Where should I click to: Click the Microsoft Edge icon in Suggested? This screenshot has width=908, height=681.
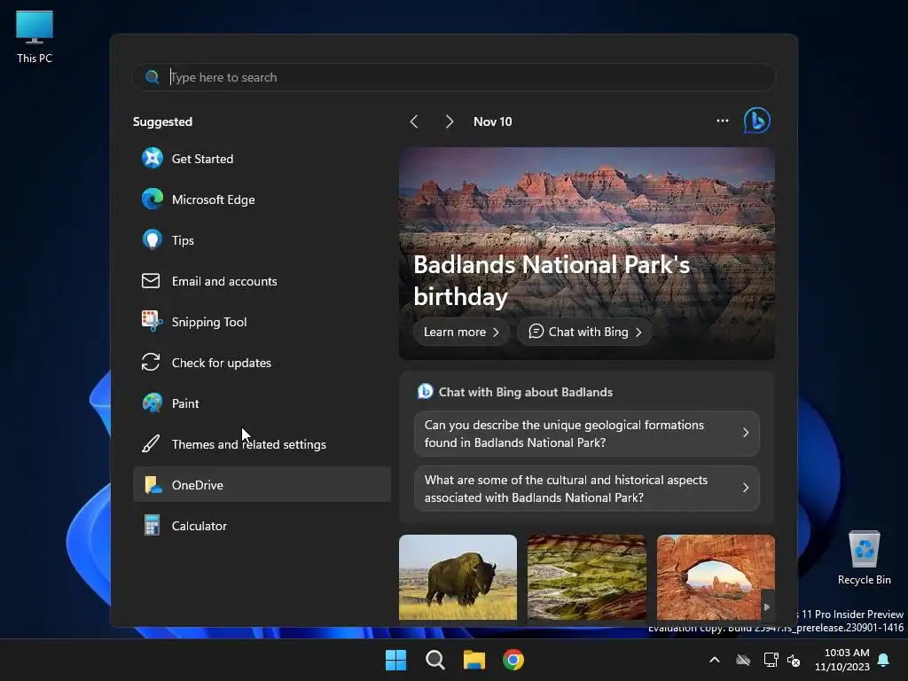[153, 199]
